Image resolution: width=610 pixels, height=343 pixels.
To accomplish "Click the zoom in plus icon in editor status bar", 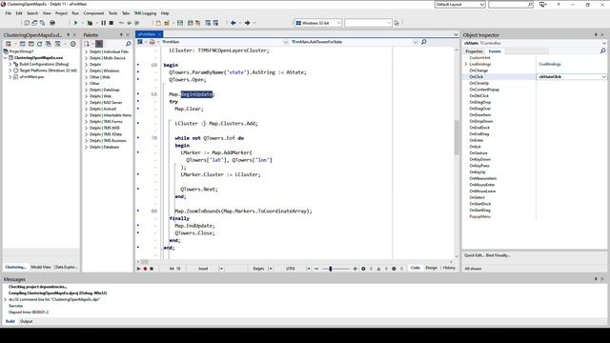I will (x=355, y=269).
